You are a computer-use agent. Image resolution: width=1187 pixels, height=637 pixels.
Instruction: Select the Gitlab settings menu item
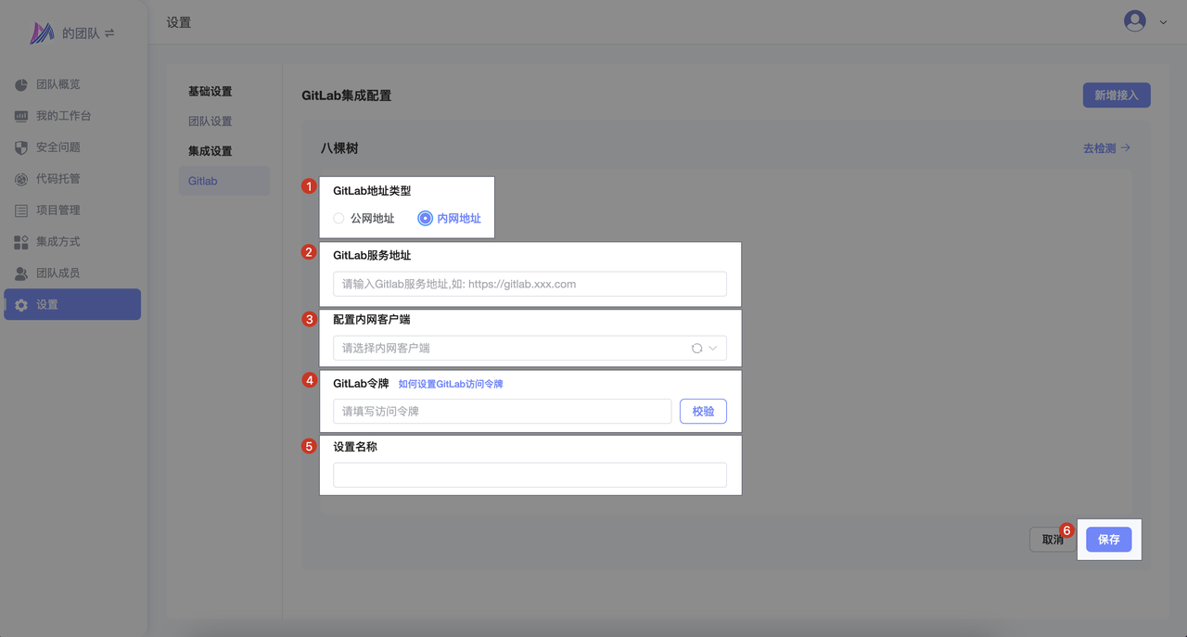pyautogui.click(x=203, y=181)
